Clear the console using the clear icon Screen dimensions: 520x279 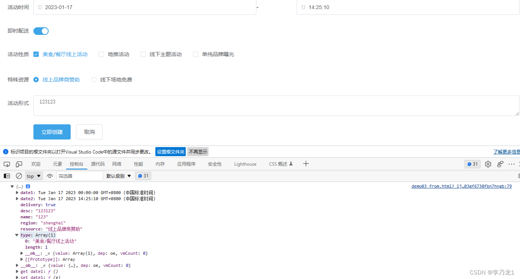pos(19,176)
